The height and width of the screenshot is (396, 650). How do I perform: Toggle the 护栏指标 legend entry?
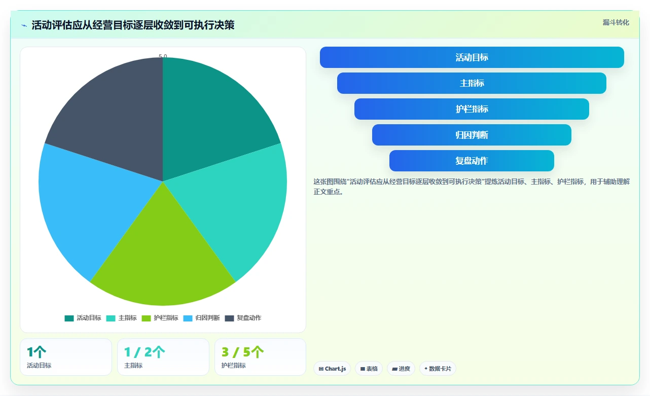(160, 318)
